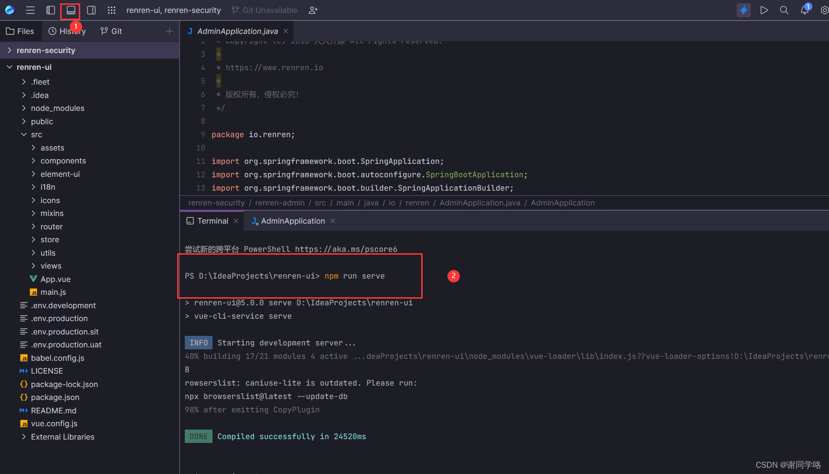Image resolution: width=829 pixels, height=474 pixels.
Task: Close the AdminApplication run tab
Action: 333,221
